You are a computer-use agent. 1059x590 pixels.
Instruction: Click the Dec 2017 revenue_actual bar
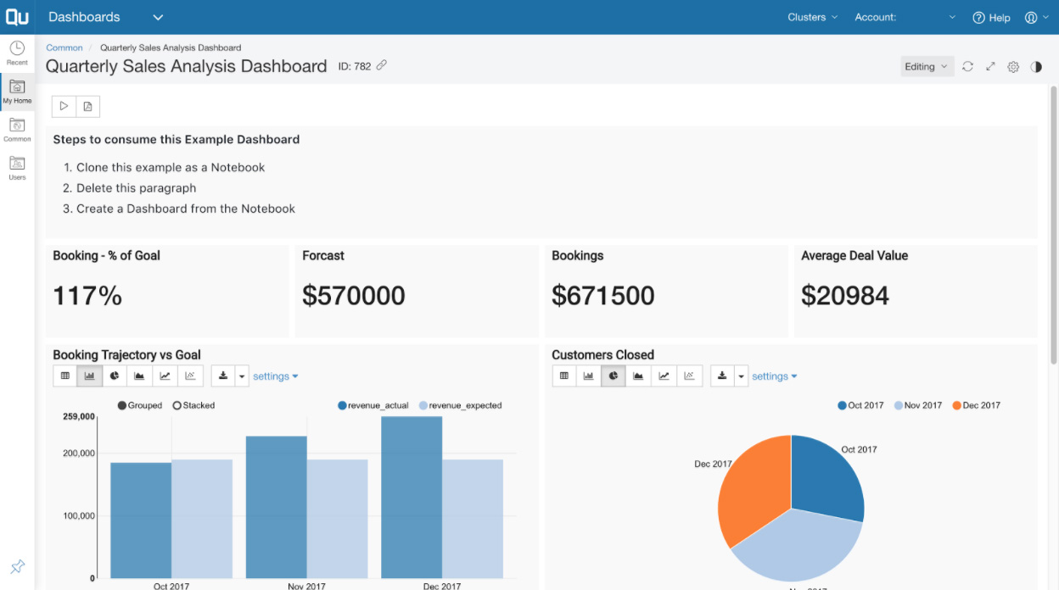pyautogui.click(x=412, y=498)
